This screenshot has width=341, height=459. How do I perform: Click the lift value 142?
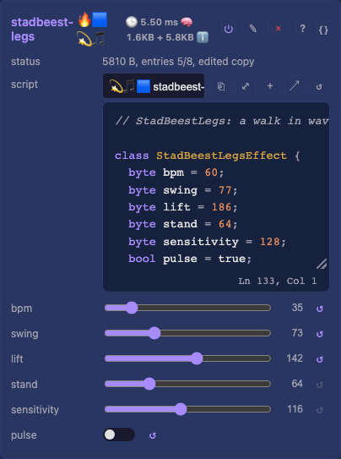(x=295, y=358)
